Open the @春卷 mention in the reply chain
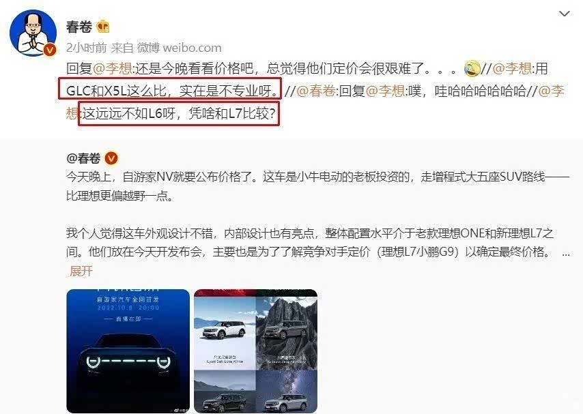This screenshot has height=414, width=583. pyautogui.click(x=316, y=91)
